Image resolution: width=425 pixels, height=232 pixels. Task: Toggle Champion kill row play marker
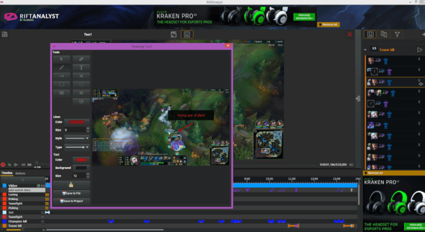(42, 222)
